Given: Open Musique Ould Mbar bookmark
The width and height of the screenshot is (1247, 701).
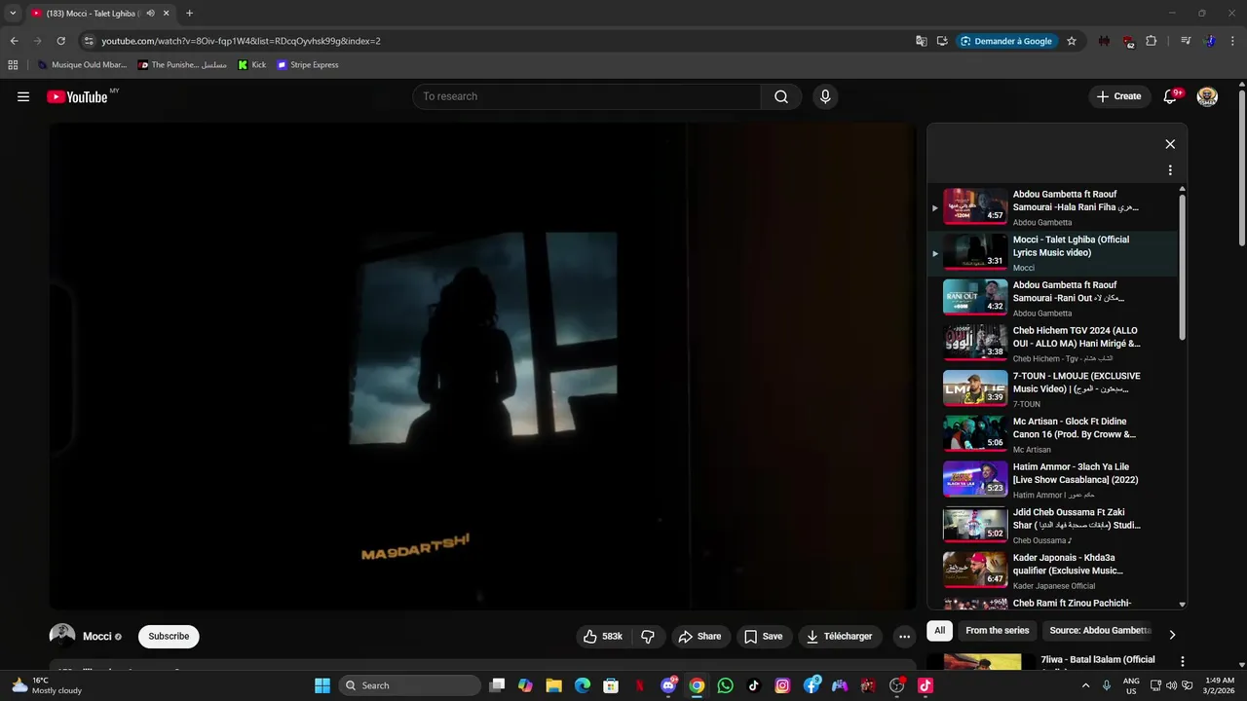Looking at the screenshot, I should coord(82,65).
